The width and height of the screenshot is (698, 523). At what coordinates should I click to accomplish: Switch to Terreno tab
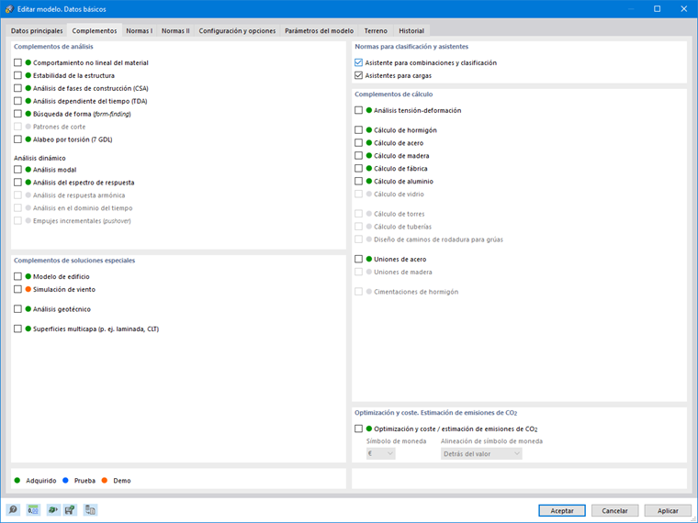[x=376, y=30]
